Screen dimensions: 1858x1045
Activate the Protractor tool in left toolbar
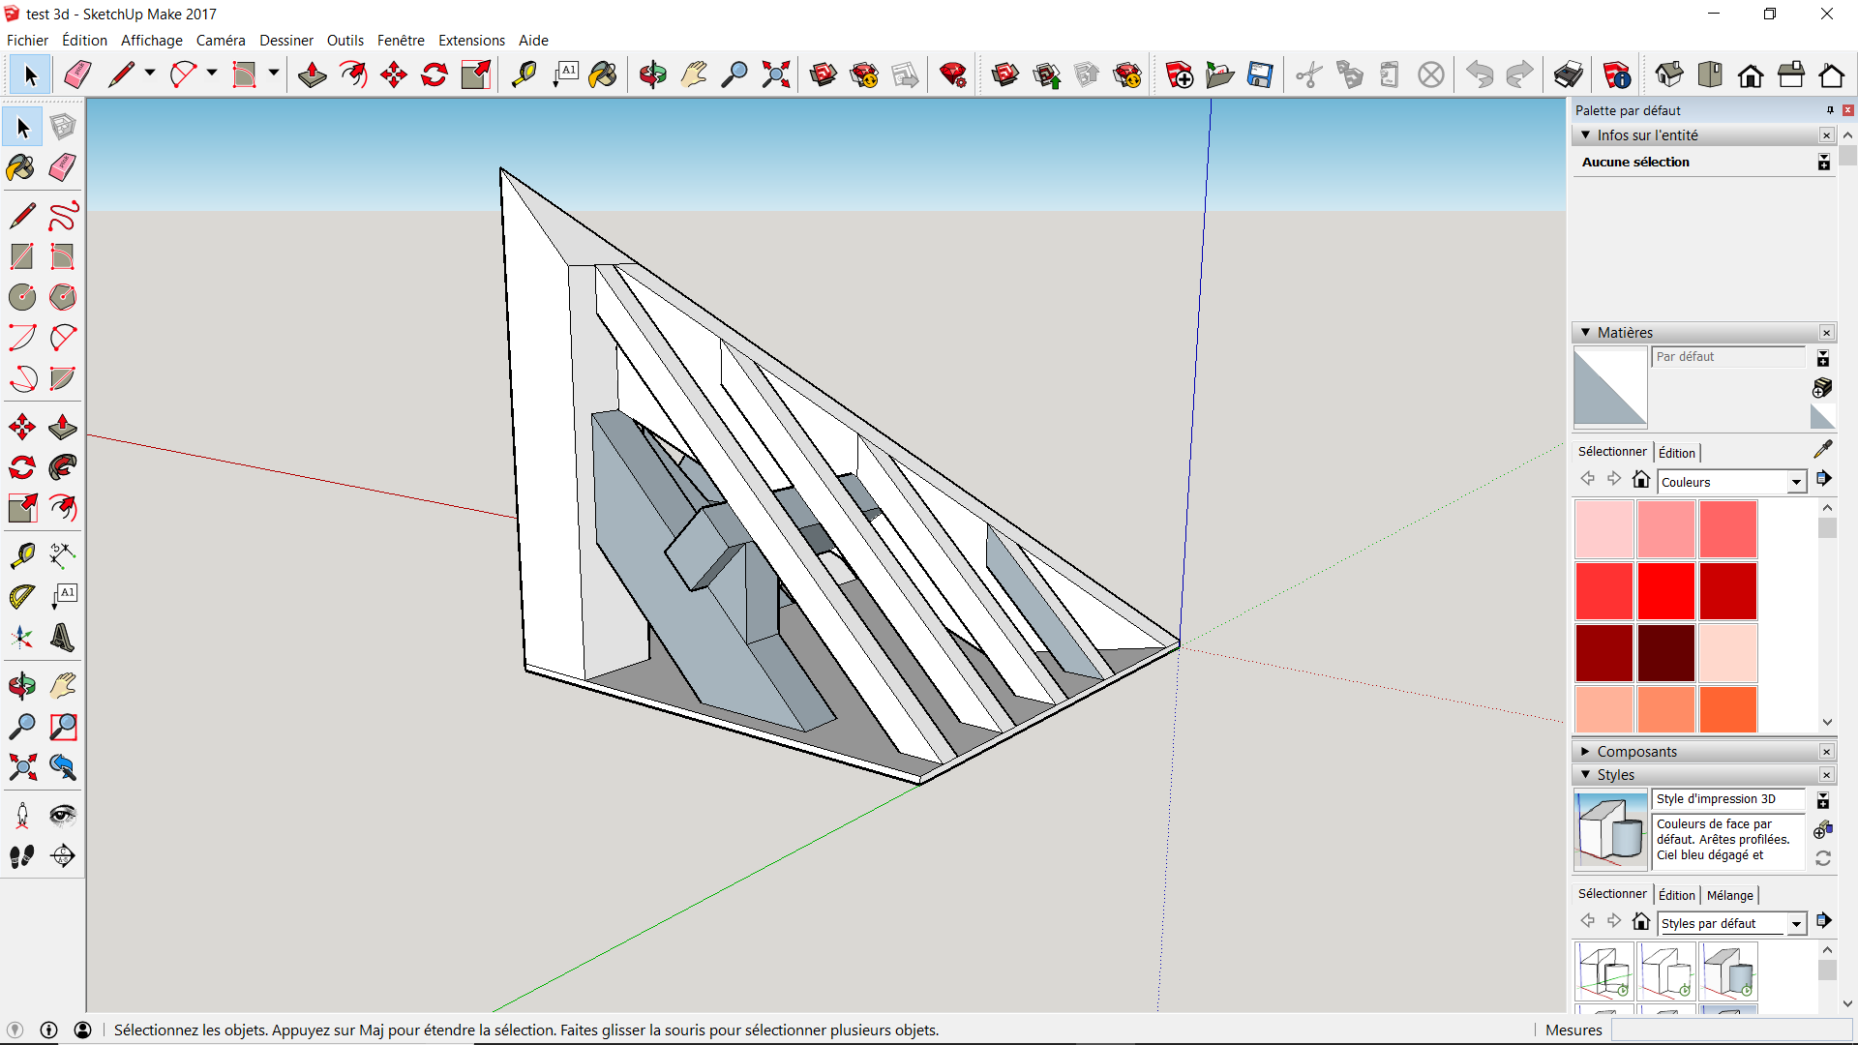point(21,597)
